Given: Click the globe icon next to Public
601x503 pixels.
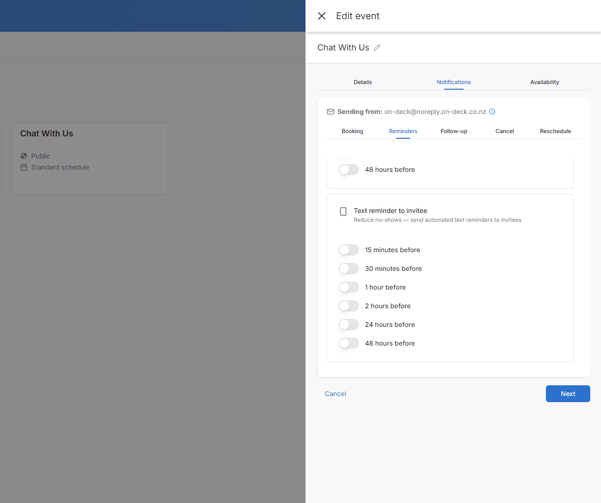Looking at the screenshot, I should click(24, 156).
